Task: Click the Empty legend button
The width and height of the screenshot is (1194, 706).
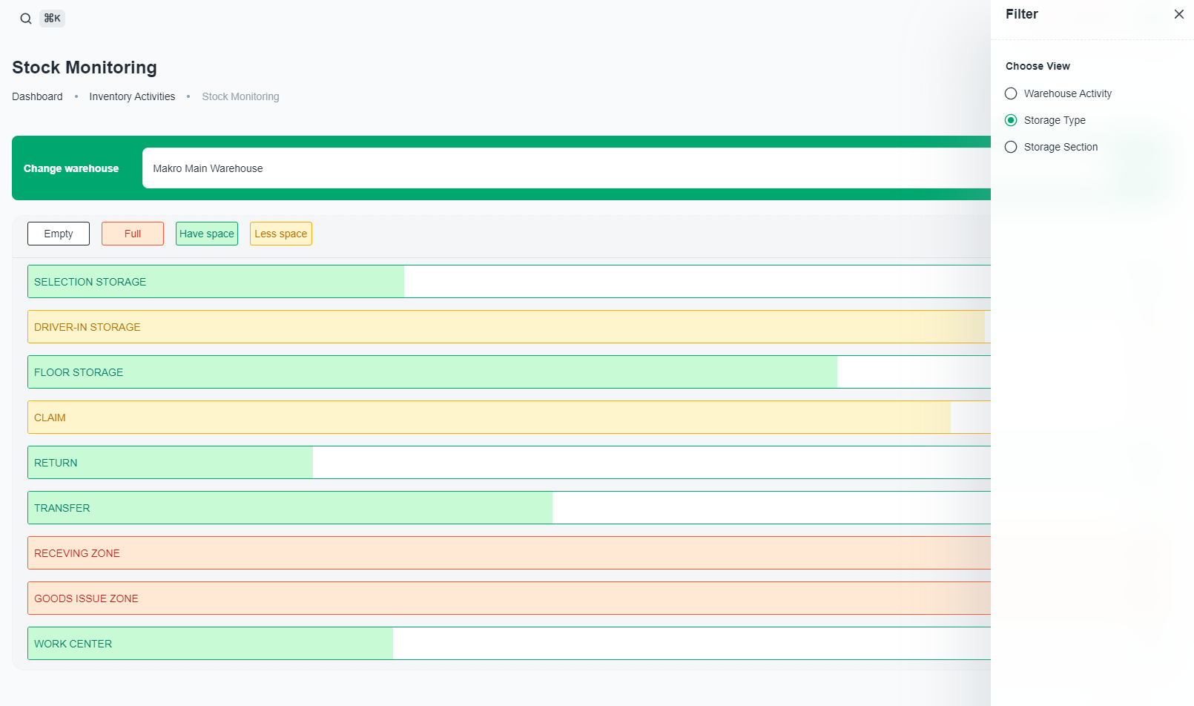Action: point(59,234)
